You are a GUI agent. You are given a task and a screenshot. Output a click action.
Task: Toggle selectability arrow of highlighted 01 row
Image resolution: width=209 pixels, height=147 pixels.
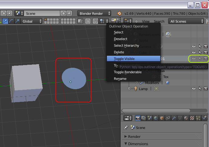pyautogui.click(x=200, y=58)
